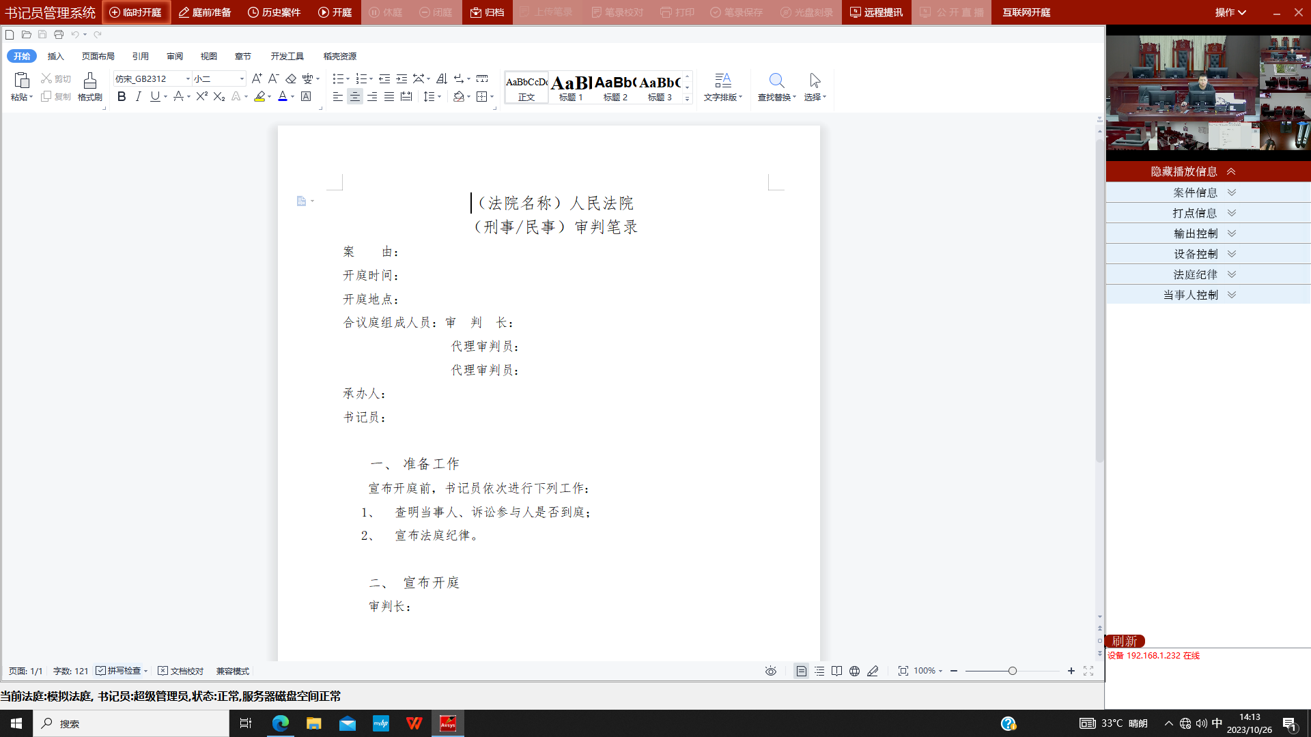Open the Find and Replace (查找替换) tool
This screenshot has width=1311, height=737.
pyautogui.click(x=776, y=87)
